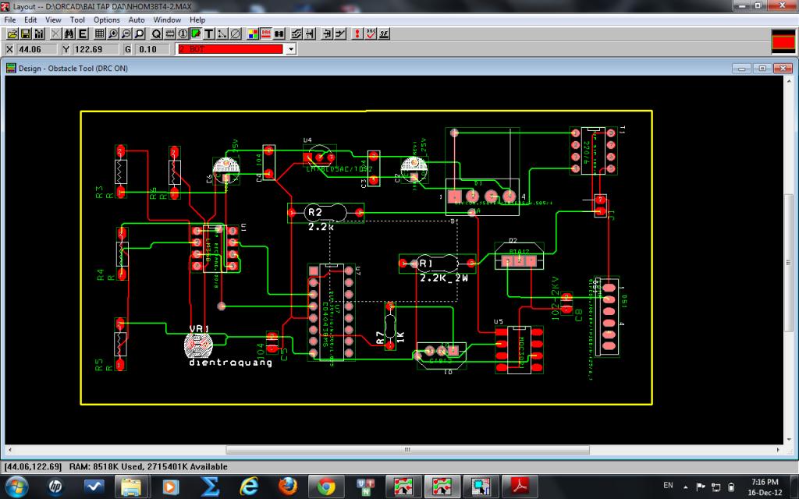Open the Options menu
799x499 pixels.
(x=107, y=19)
